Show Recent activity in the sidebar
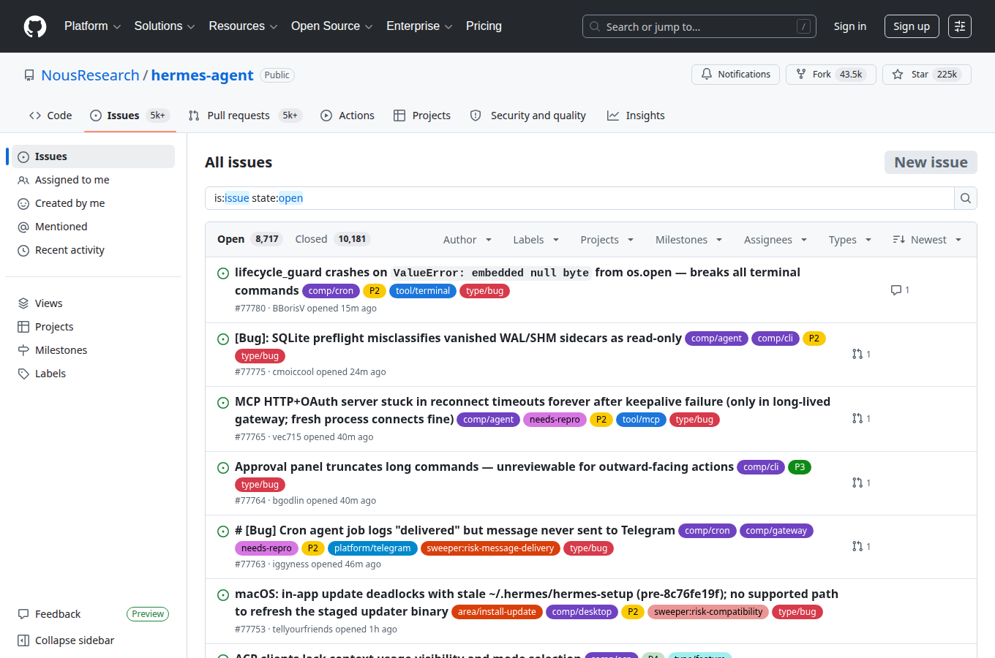This screenshot has width=995, height=658. pos(93,250)
